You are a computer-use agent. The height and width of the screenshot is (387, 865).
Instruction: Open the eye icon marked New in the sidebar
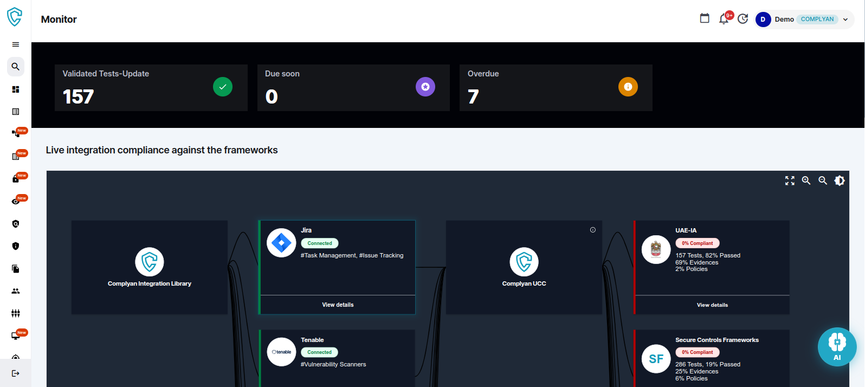[x=16, y=202]
